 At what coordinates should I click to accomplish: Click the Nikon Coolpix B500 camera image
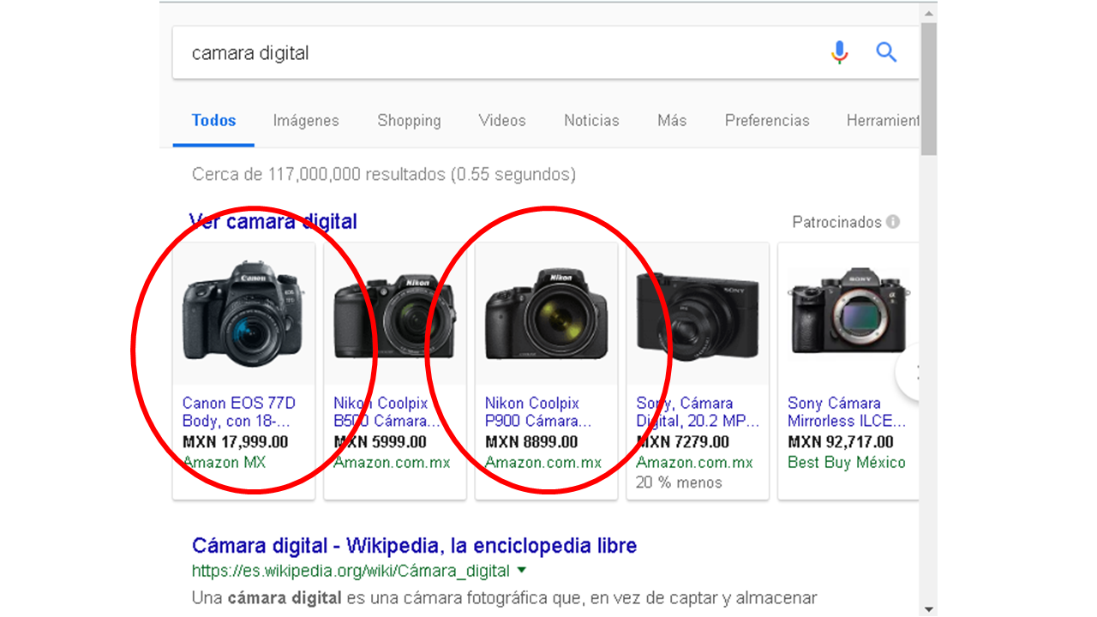coord(394,314)
